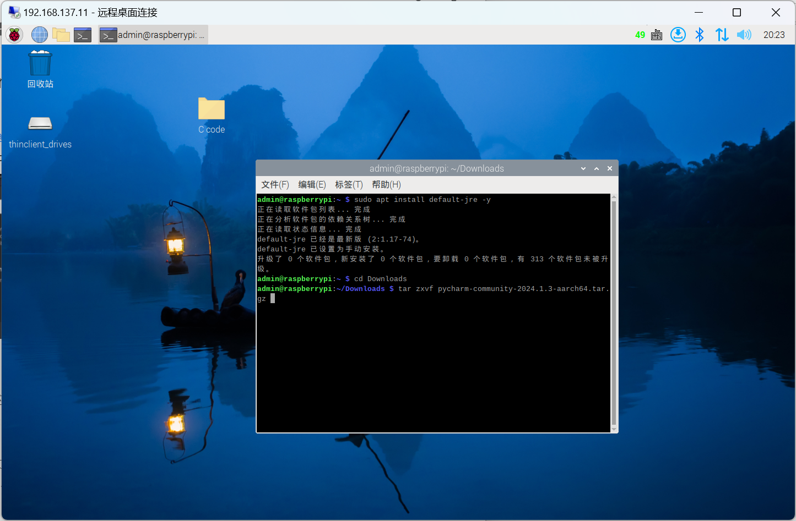Click the terminal title admin@raspberrypi: ~/Downloads
The image size is (796, 521).
point(436,168)
